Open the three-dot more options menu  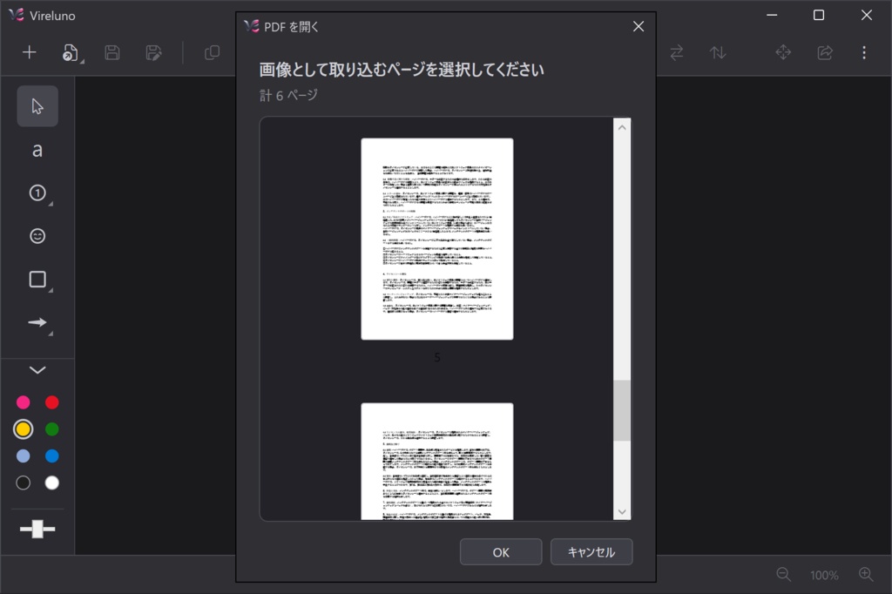point(864,52)
